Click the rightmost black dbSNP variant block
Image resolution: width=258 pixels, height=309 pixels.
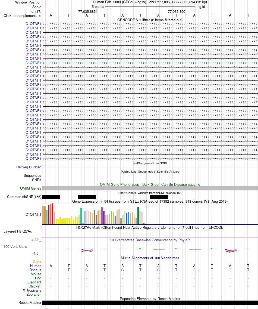pos(159,197)
